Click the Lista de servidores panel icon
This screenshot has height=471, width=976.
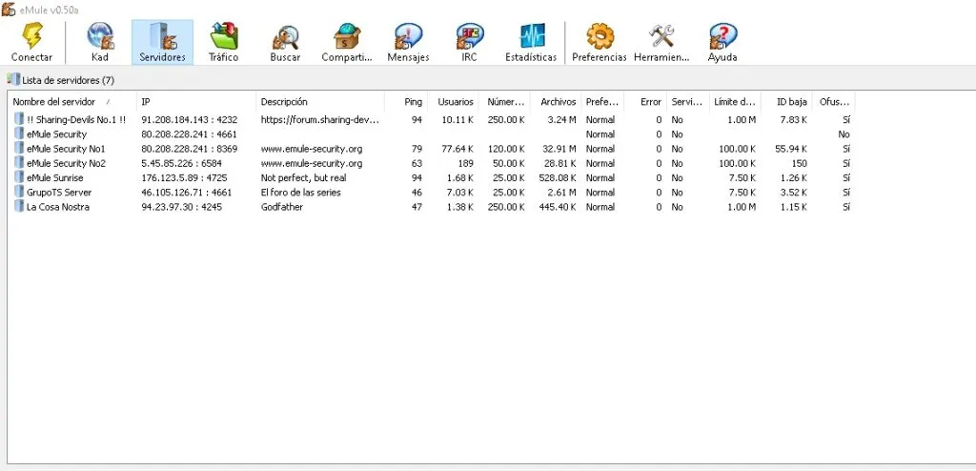pyautogui.click(x=13, y=79)
